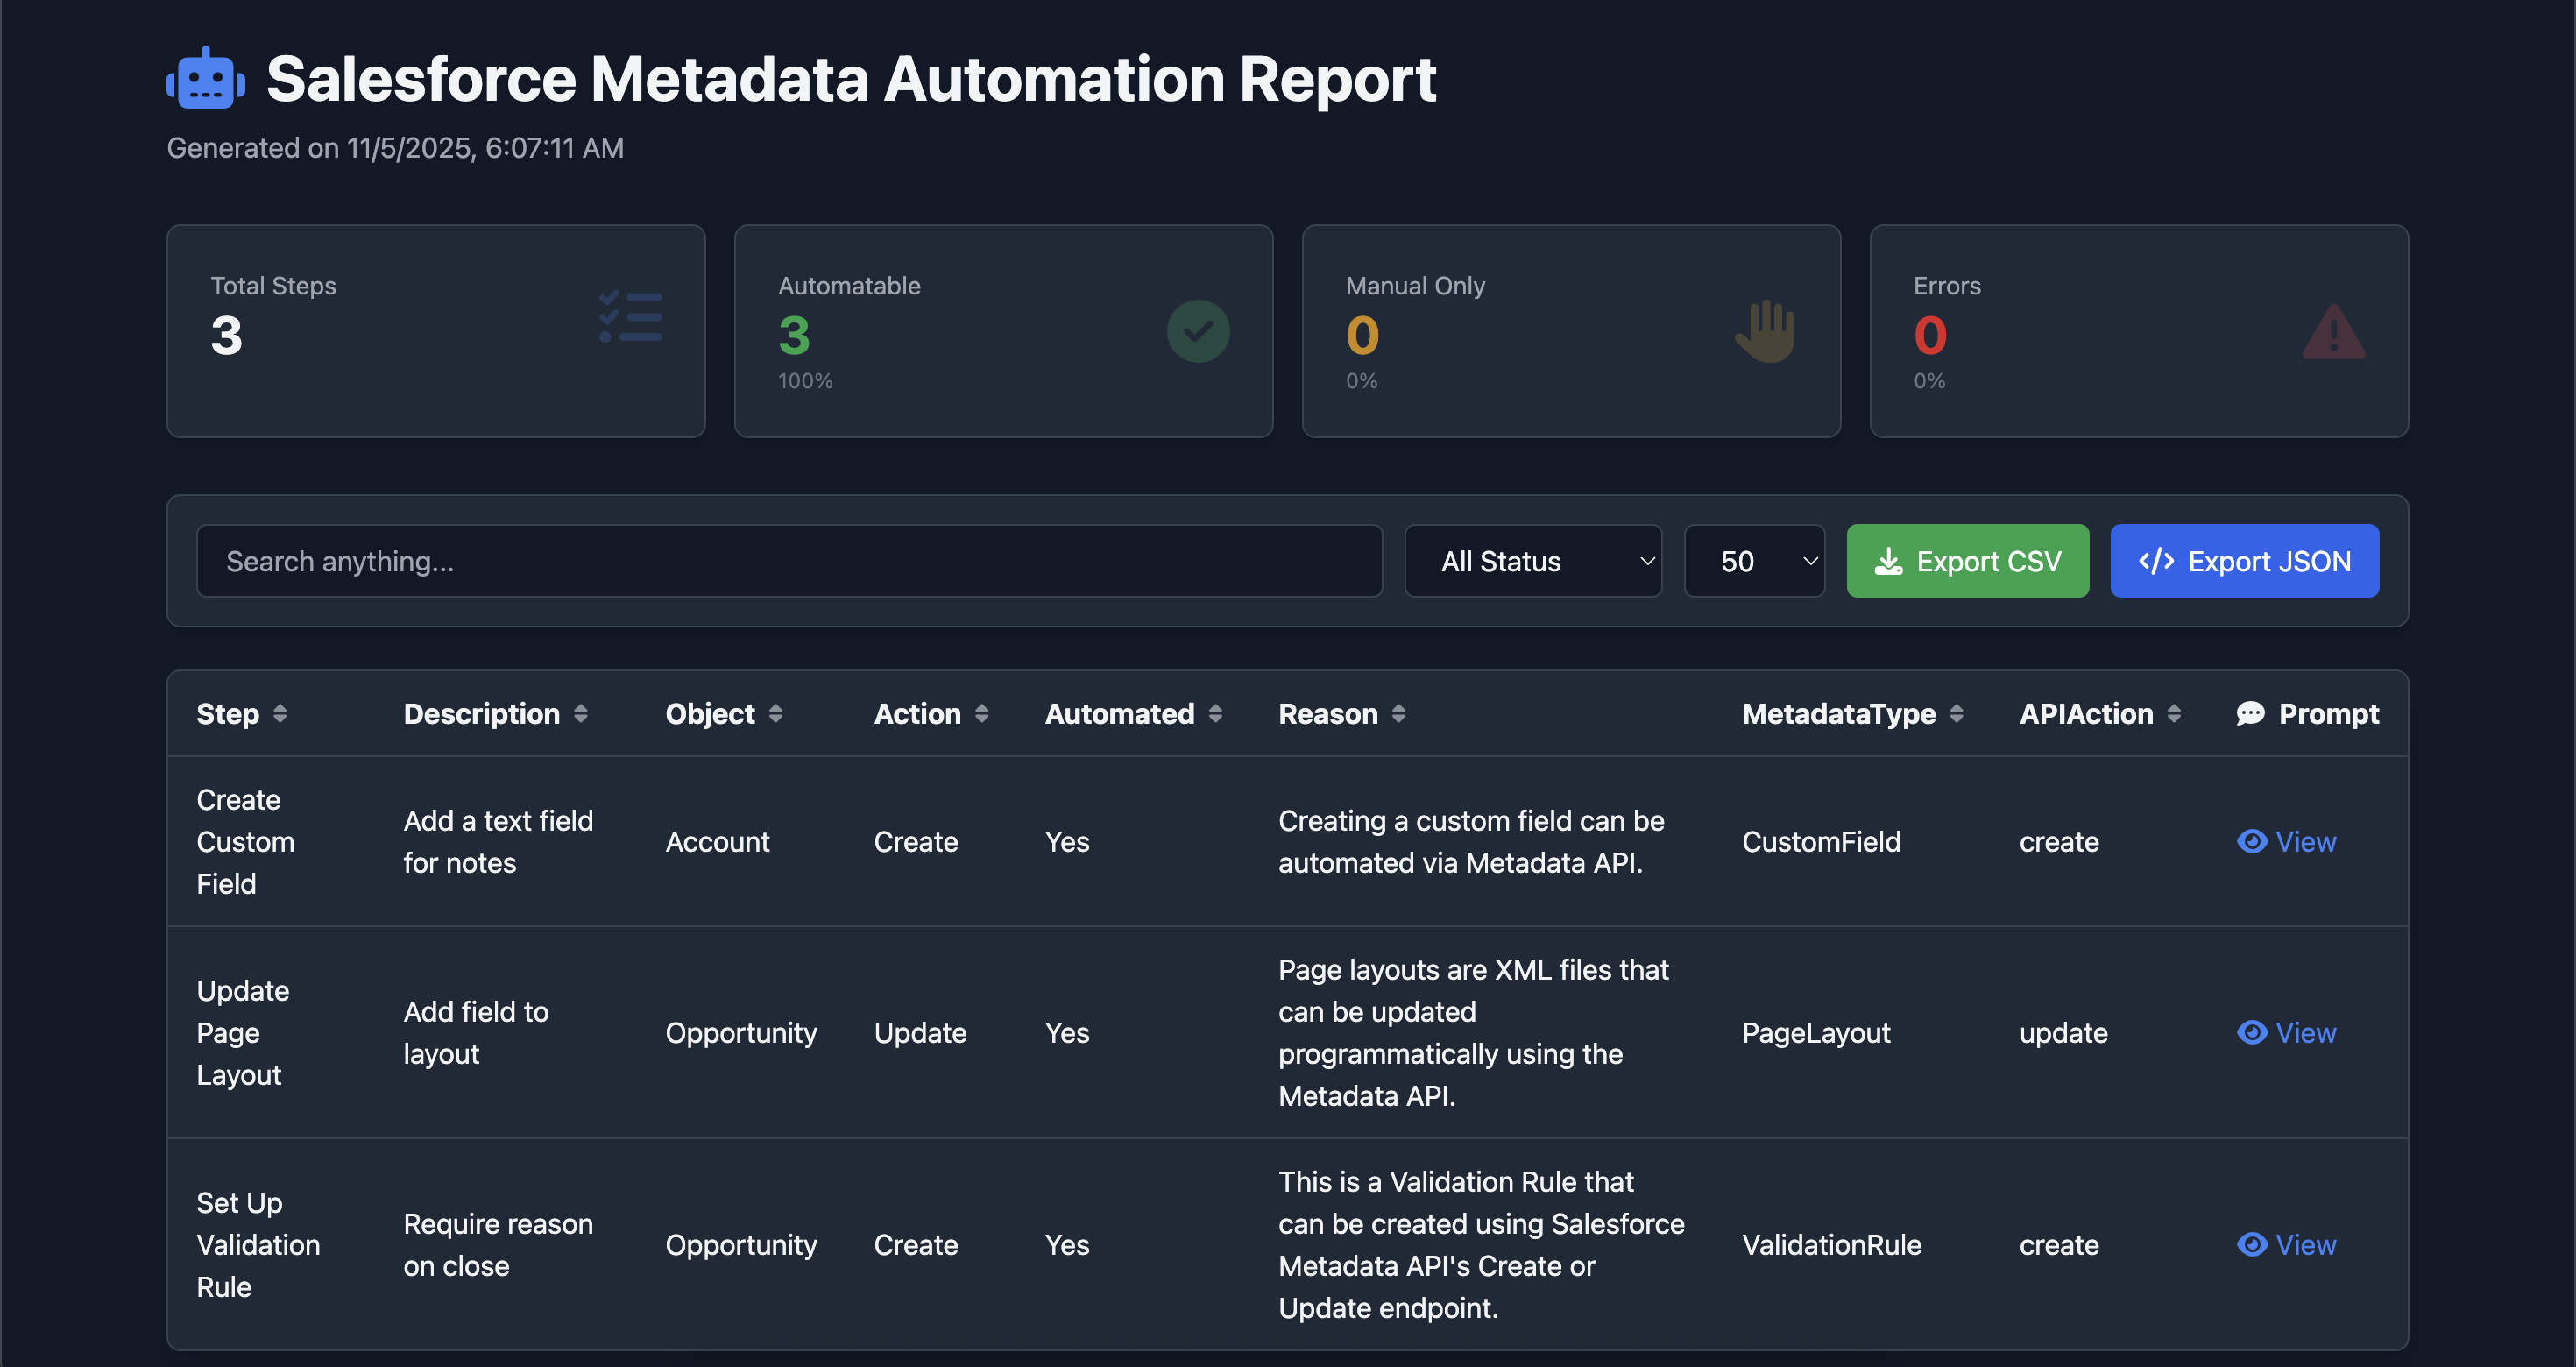
Task: Click the Prompt header chat icon
Action: coord(2250,713)
